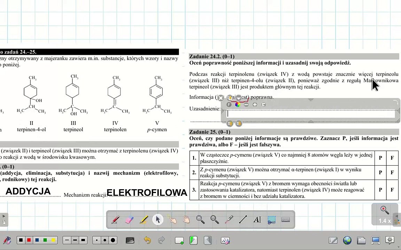Select the text tool
Image resolution: width=401 pixels, height=250 pixels.
(x=257, y=219)
